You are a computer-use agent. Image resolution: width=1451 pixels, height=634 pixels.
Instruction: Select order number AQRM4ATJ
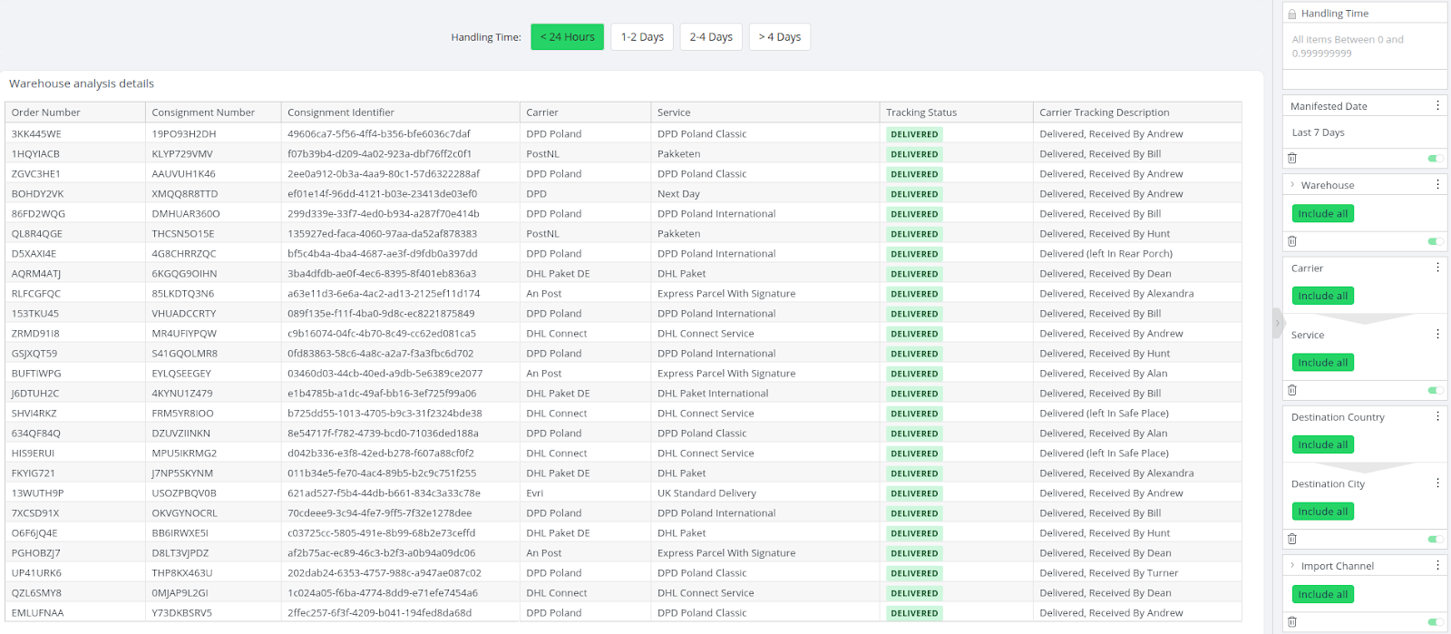(x=36, y=274)
